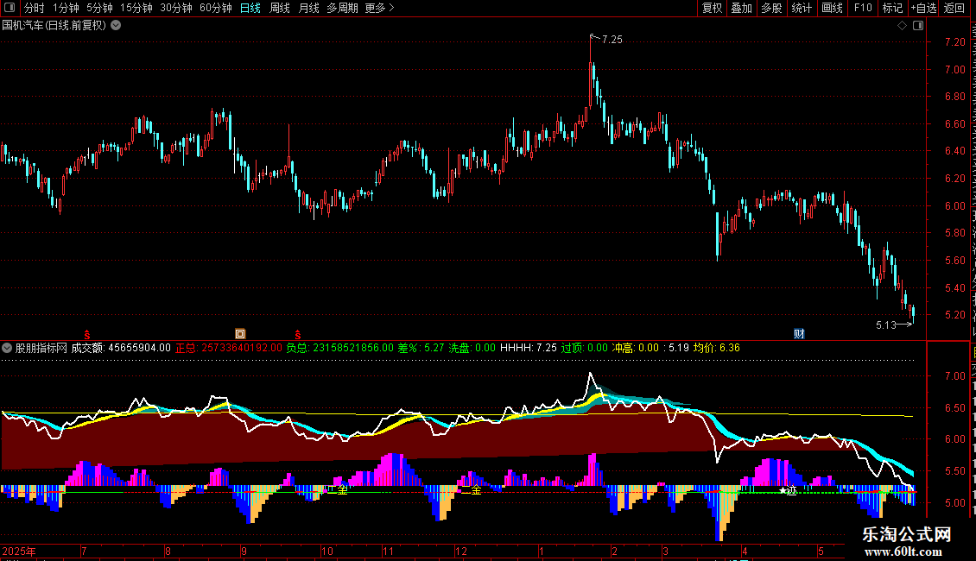Expand the 更多 periods menu
Screen dimensions: 976x561
(x=380, y=8)
